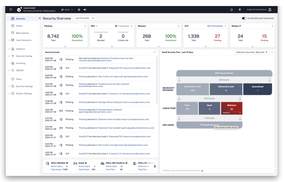Open 4:00 PM 2024-07-08 'Customer List' event
This screenshot has width=284, height=182.
100,94
